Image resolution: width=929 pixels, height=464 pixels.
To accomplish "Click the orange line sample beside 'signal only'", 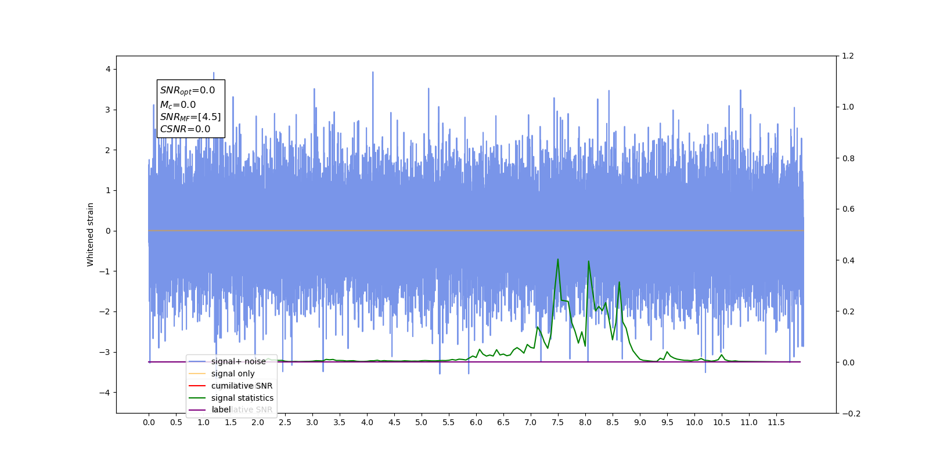I will tap(197, 374).
